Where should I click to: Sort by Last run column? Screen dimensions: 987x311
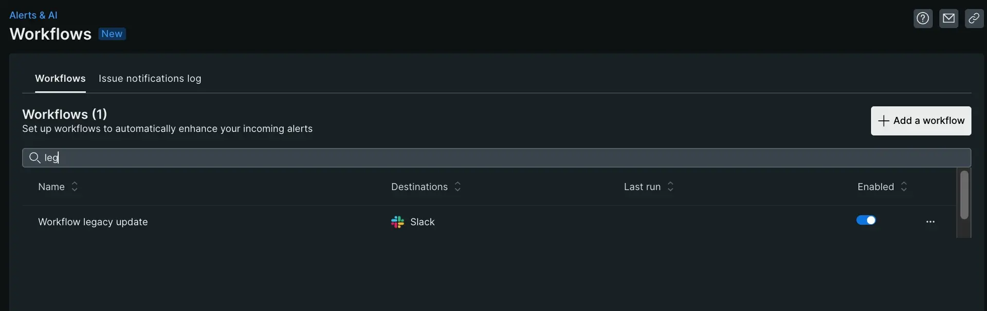pyautogui.click(x=670, y=187)
